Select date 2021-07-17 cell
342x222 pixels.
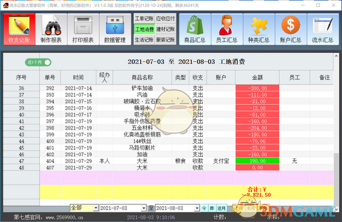pyautogui.click(x=78, y=115)
